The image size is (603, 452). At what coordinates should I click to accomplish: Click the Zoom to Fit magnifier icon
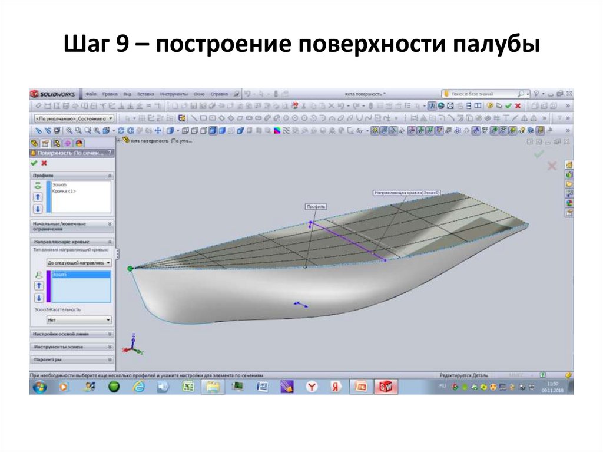point(69,130)
